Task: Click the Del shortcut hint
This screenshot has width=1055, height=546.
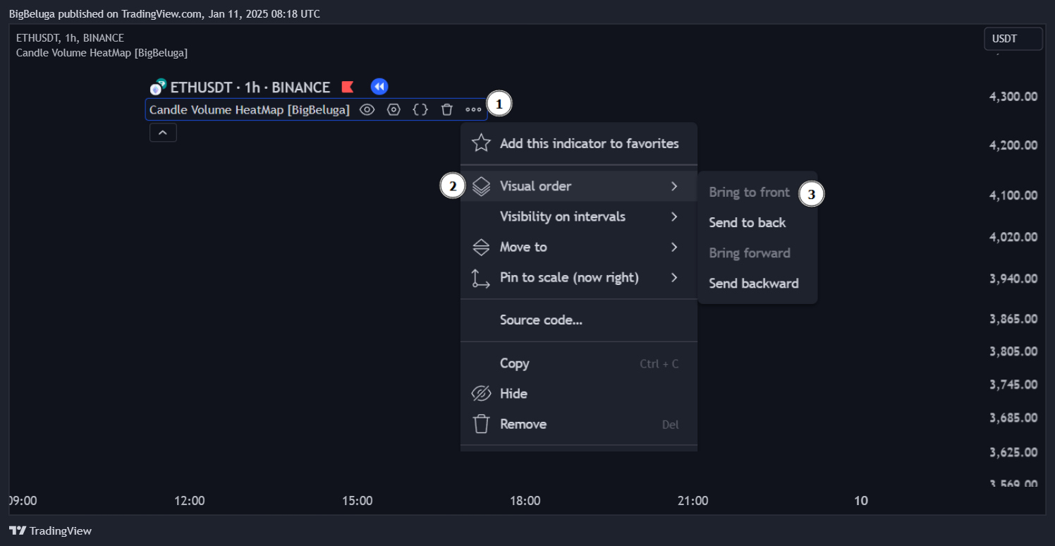Action: (670, 425)
